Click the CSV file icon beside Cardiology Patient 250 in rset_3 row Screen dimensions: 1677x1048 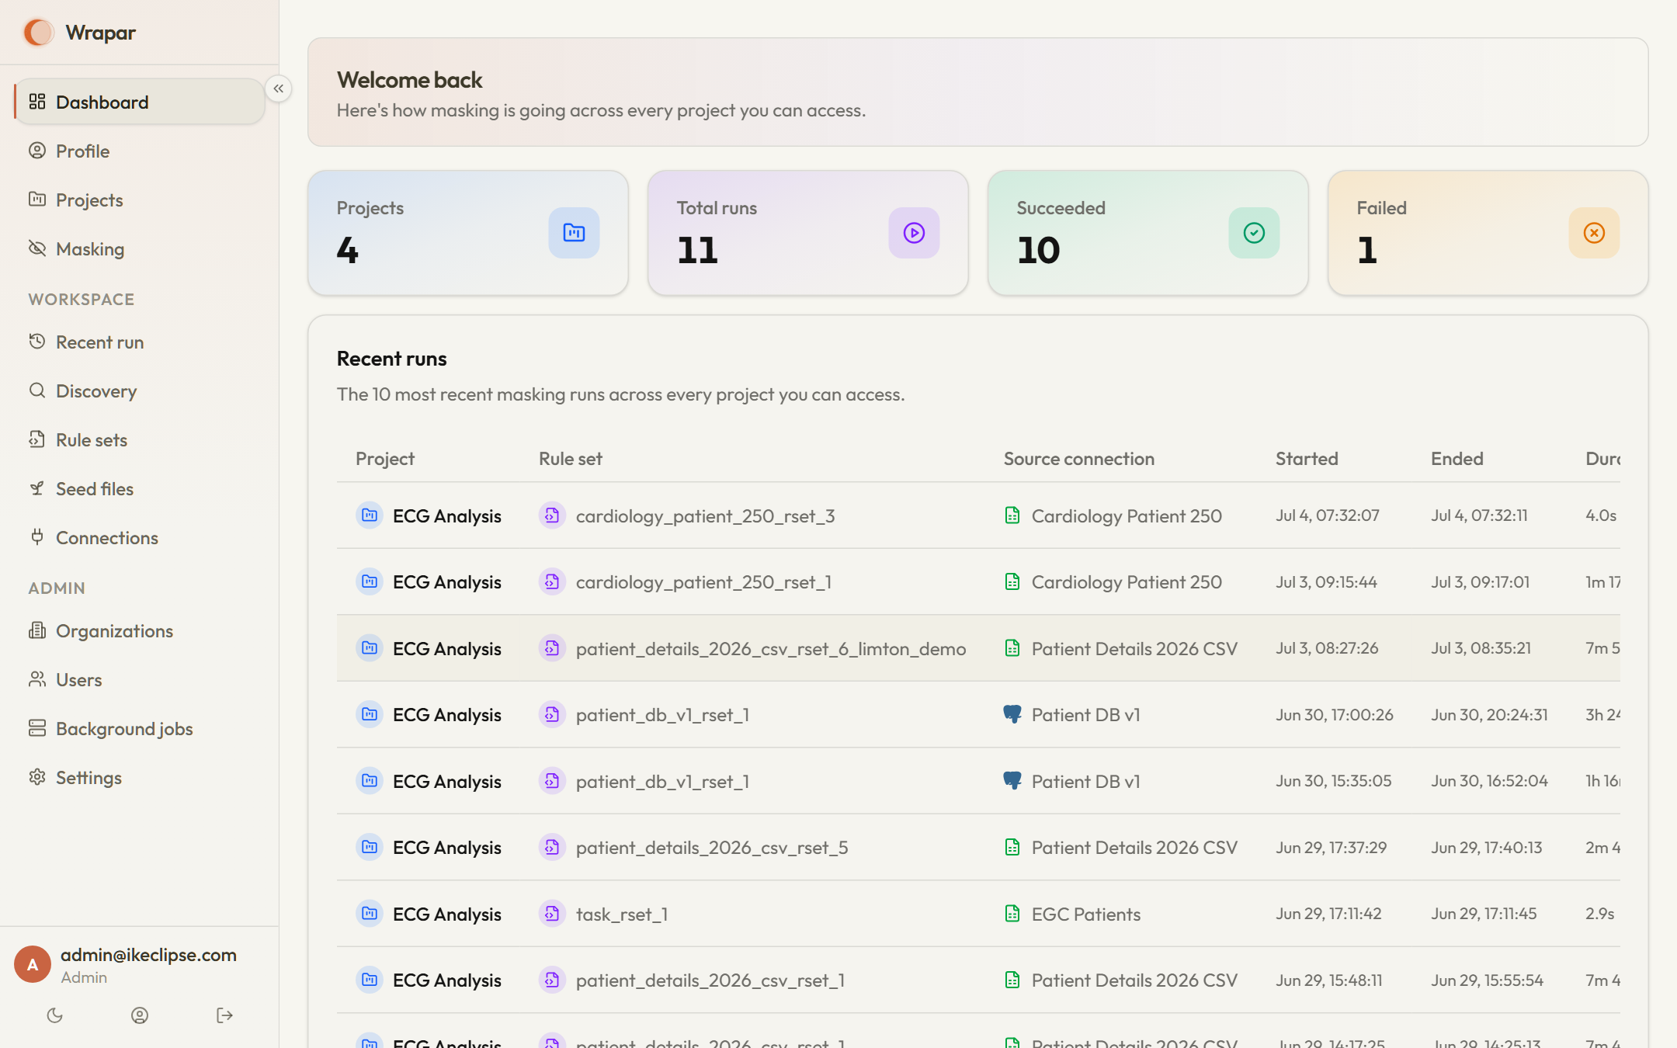pos(1012,515)
